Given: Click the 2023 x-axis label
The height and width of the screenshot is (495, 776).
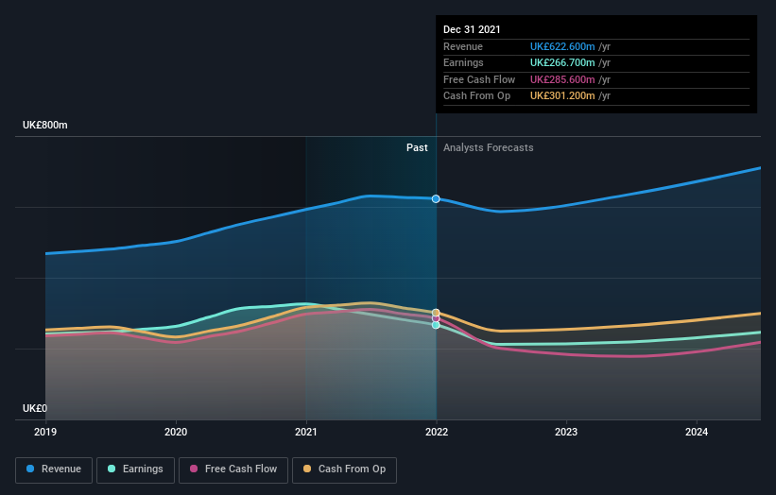Looking at the screenshot, I should click(566, 433).
